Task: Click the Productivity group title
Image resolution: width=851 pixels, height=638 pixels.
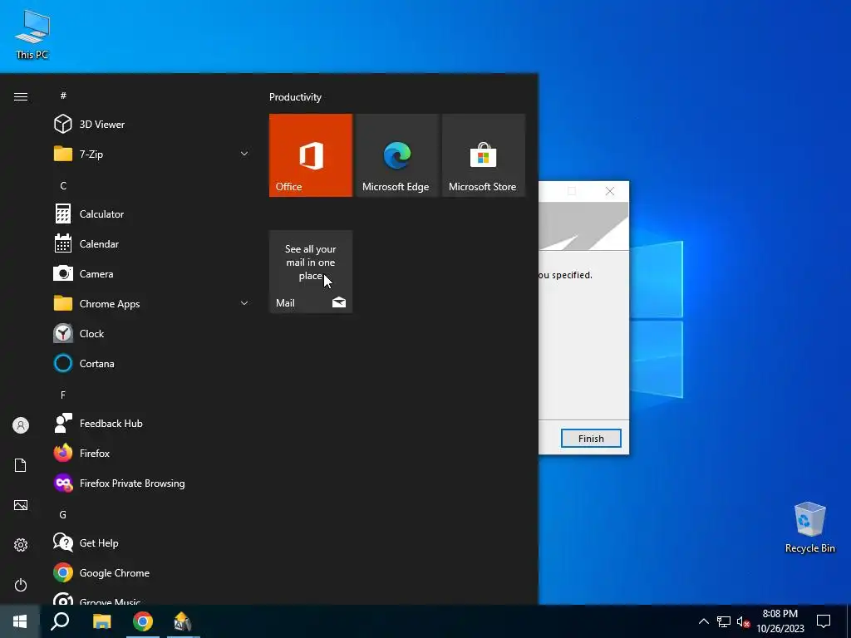Action: [x=295, y=97]
